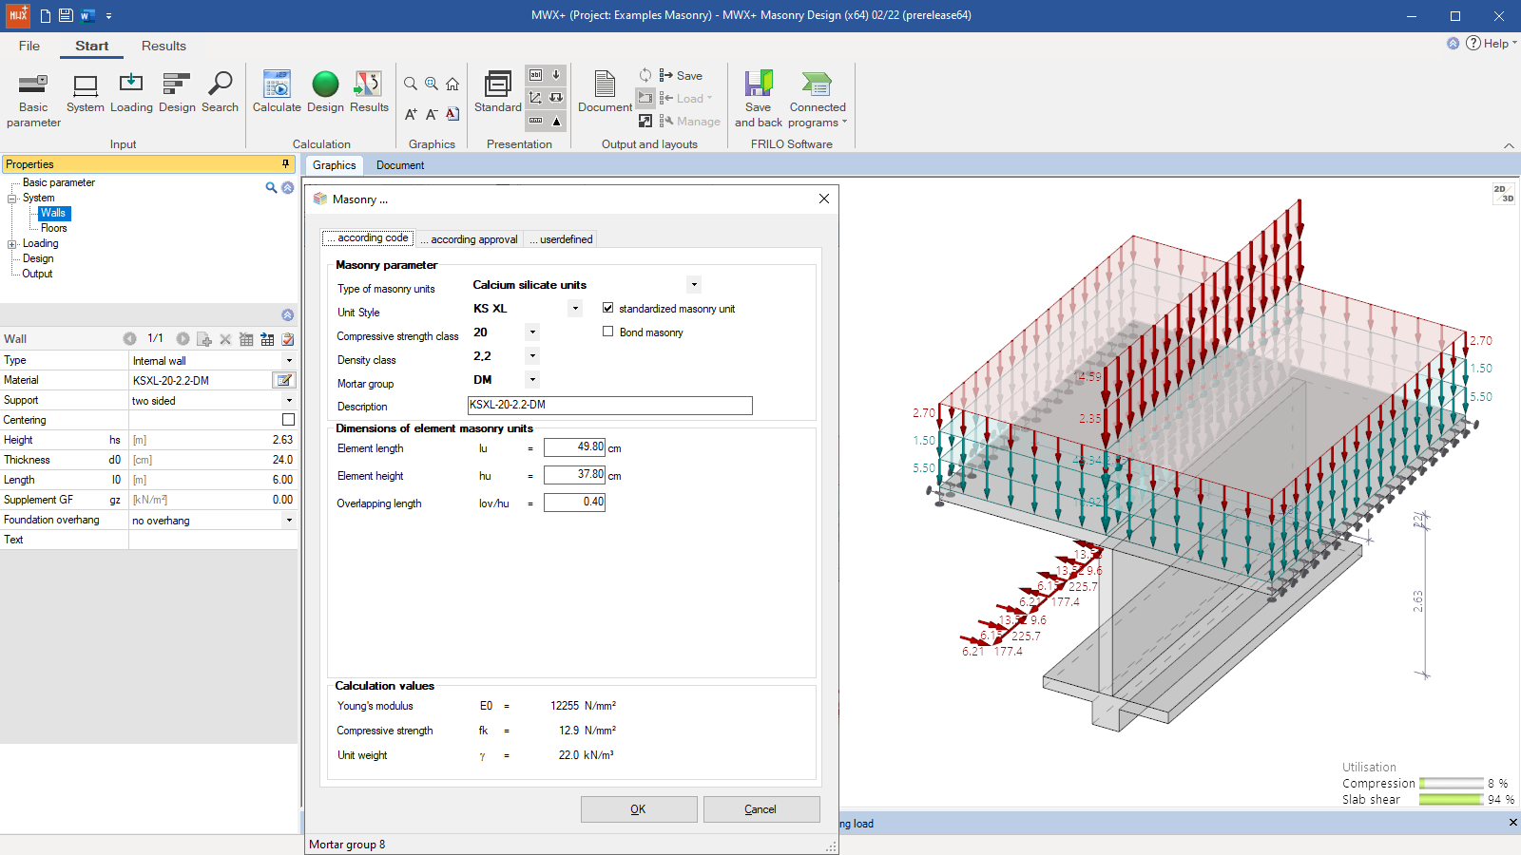
Task: Click Save and back icon
Action: point(758,100)
